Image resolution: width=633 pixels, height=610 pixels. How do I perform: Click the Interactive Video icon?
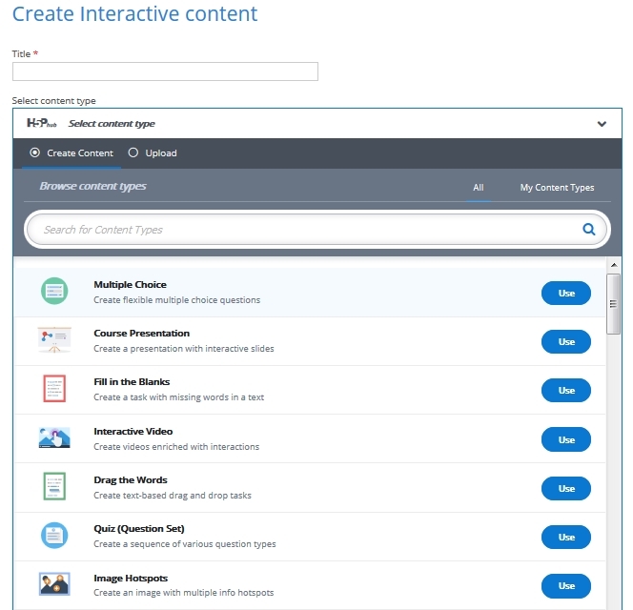54,438
